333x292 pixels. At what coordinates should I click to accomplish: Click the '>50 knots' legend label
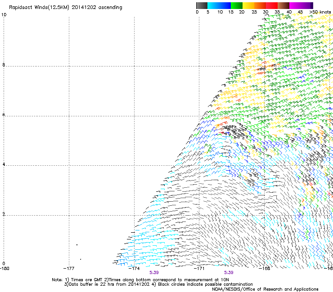(x=320, y=12)
